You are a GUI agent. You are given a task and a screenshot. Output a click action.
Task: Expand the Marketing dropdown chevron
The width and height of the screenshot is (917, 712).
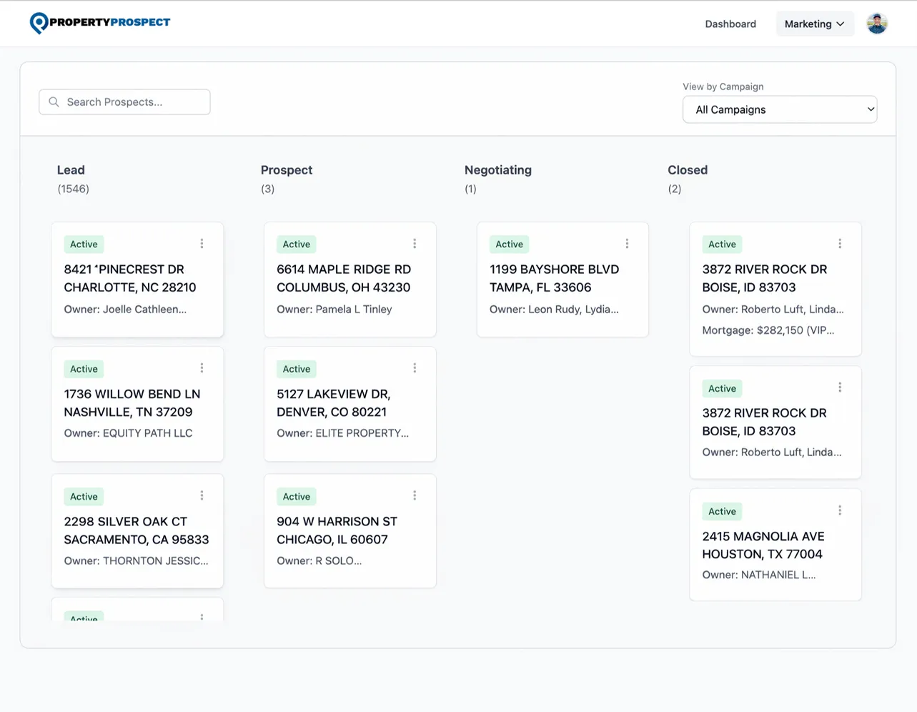pyautogui.click(x=841, y=24)
